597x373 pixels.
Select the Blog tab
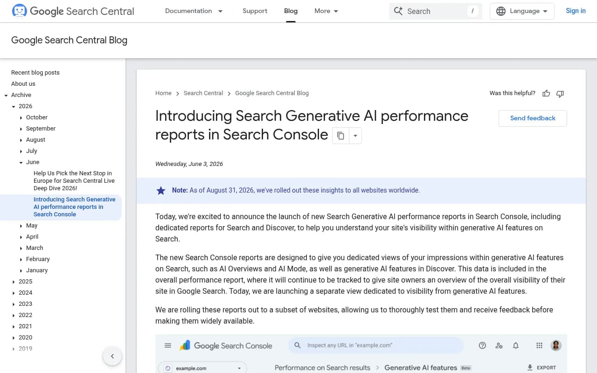coord(291,11)
